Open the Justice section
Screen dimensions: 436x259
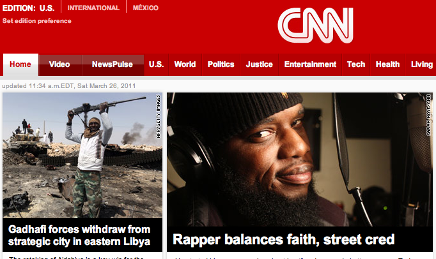(x=259, y=64)
